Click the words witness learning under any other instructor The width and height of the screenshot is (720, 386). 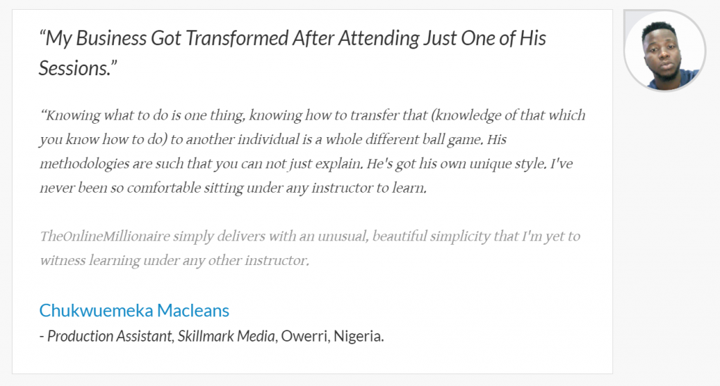point(174,261)
